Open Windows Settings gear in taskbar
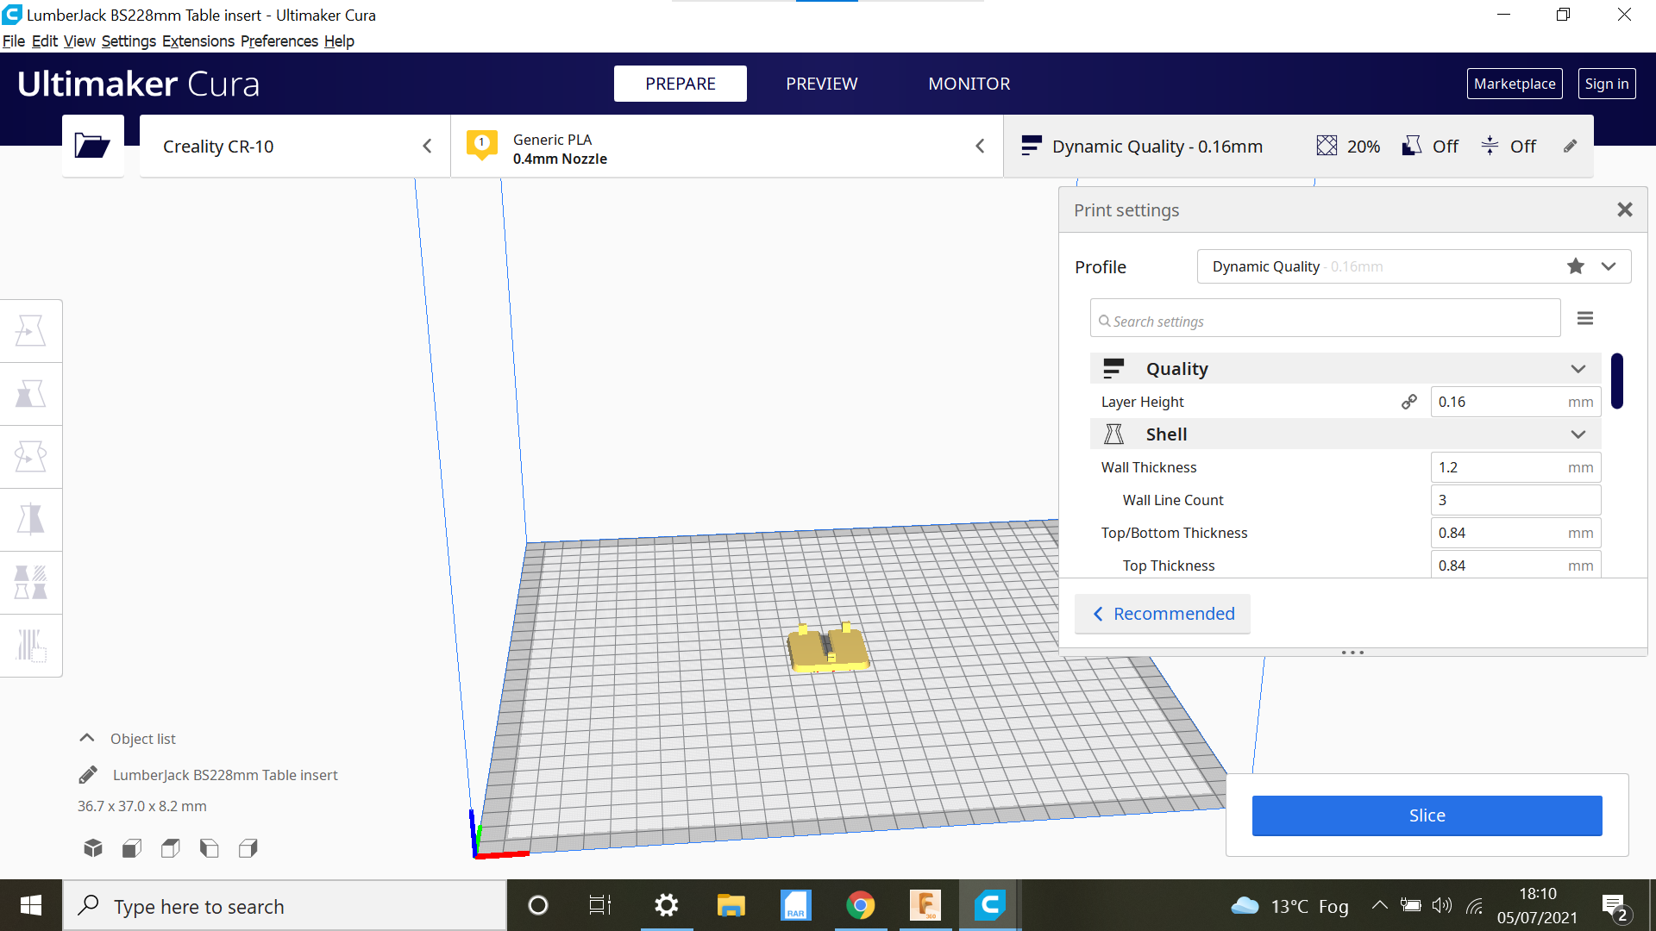The image size is (1656, 931). point(666,905)
